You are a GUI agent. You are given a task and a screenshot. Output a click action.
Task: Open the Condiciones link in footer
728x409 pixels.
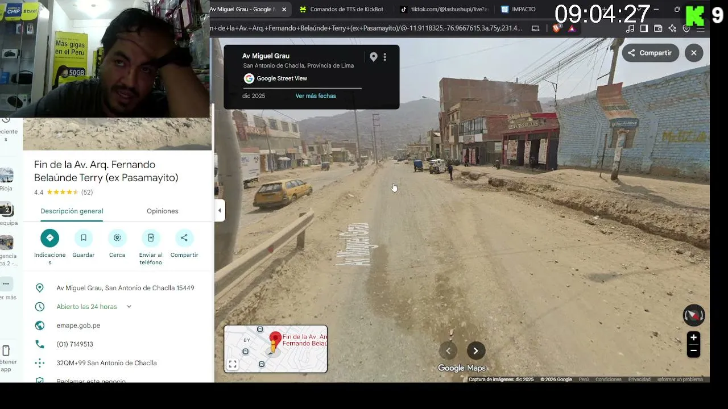[609, 379]
